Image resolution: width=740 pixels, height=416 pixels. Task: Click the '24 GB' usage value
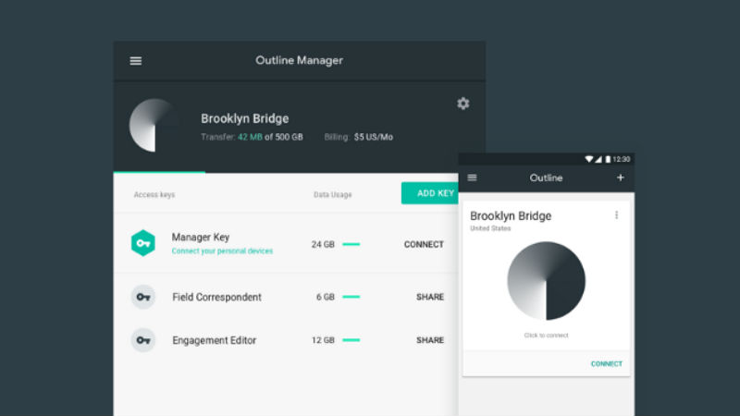tap(323, 244)
